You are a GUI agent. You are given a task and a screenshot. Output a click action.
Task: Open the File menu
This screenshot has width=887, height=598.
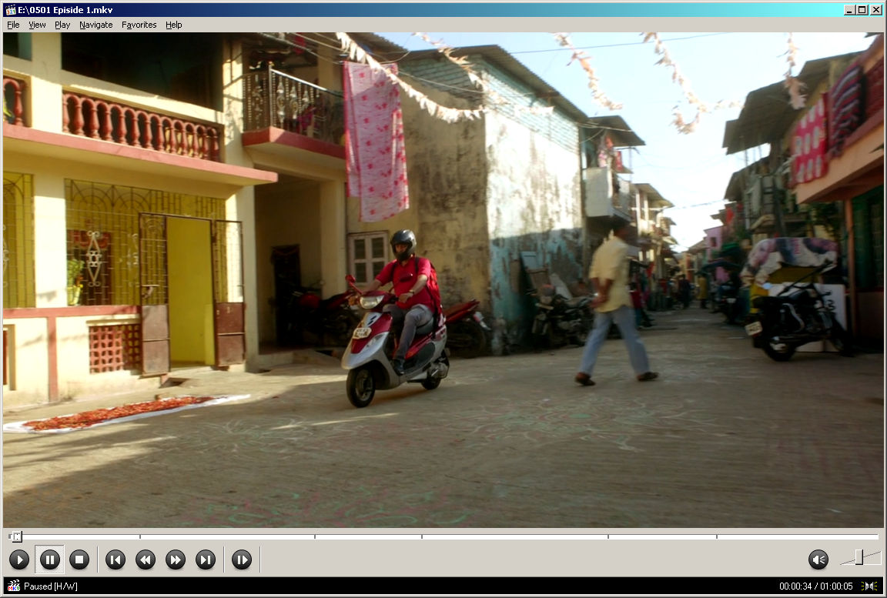13,25
